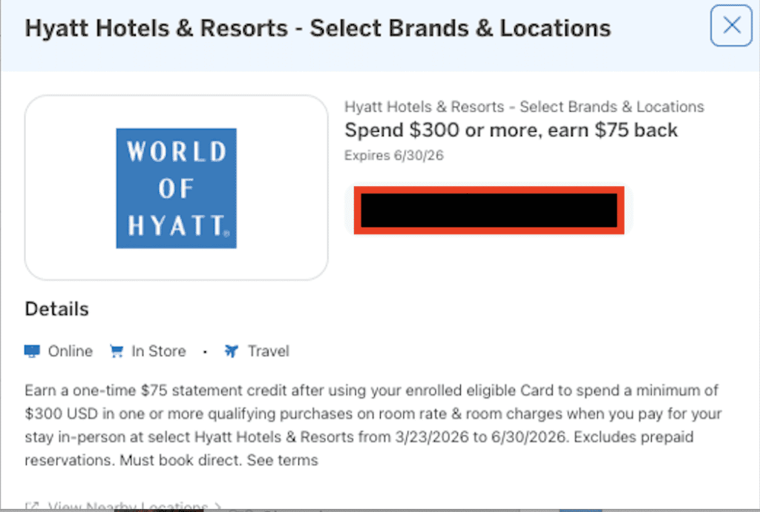Open the See terms link
The width and height of the screenshot is (760, 512).
(x=284, y=460)
